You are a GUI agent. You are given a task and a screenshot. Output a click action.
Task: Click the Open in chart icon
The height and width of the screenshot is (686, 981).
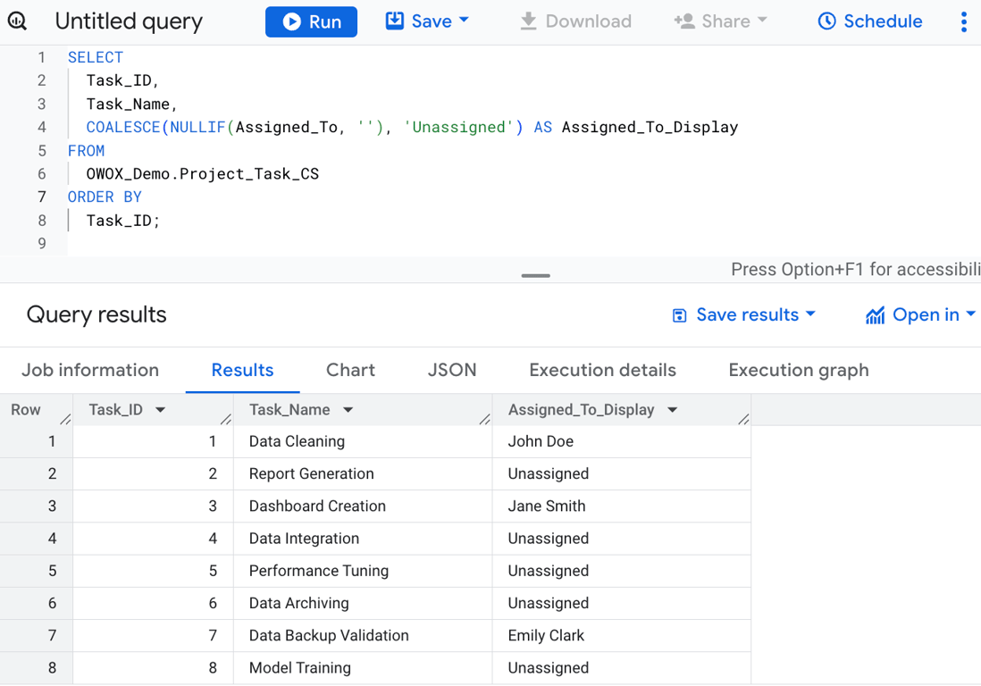click(876, 315)
